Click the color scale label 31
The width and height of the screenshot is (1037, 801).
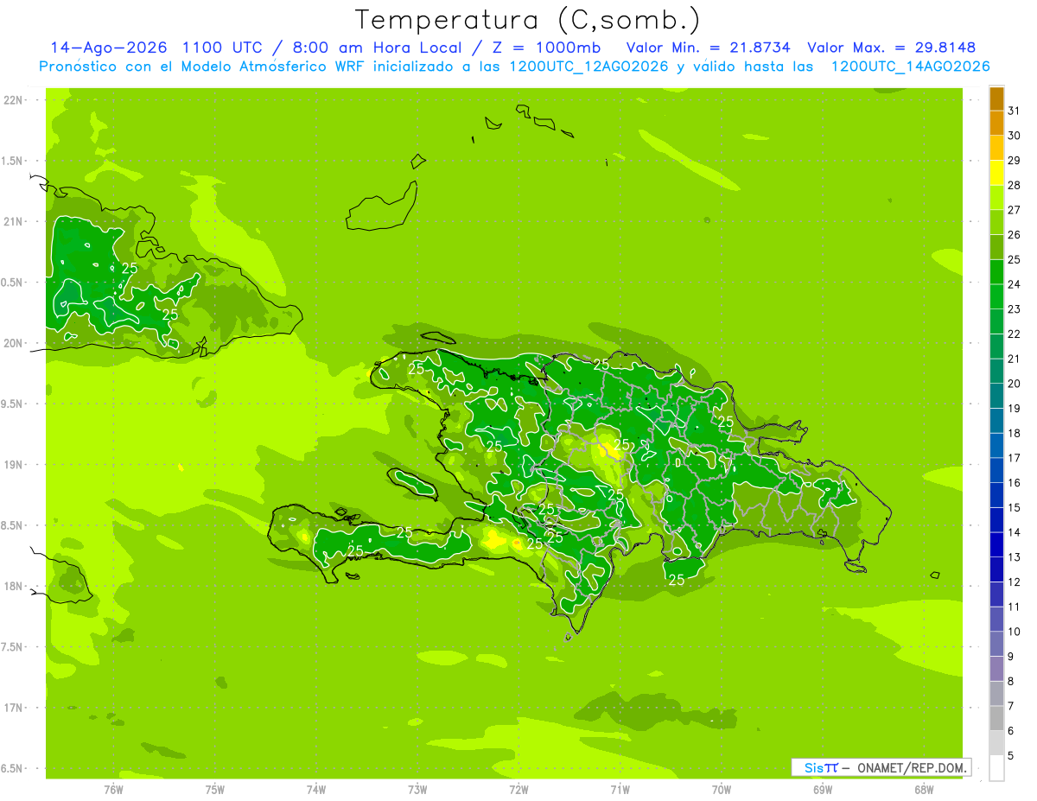point(1015,110)
